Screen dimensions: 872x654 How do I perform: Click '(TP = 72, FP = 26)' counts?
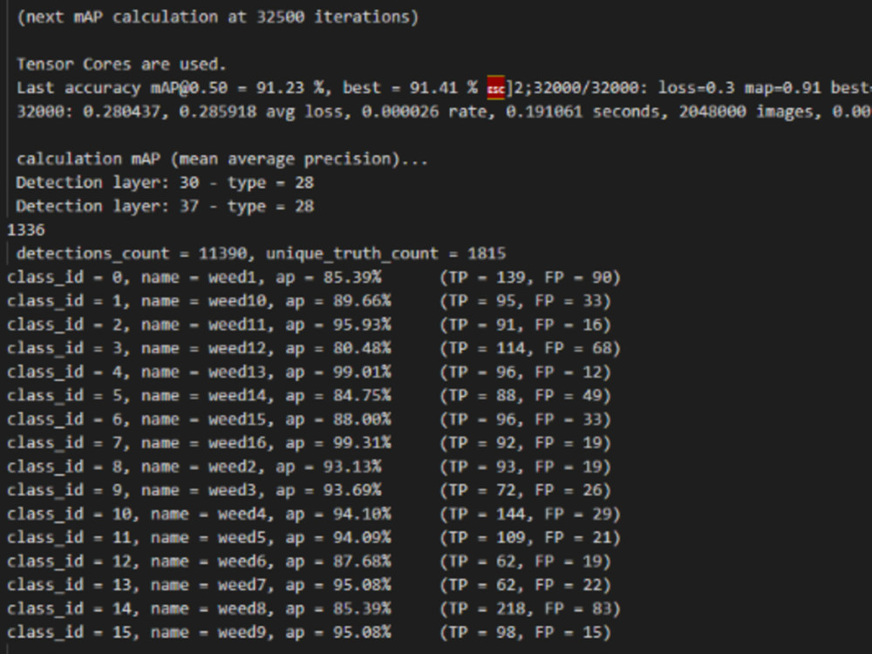click(525, 490)
